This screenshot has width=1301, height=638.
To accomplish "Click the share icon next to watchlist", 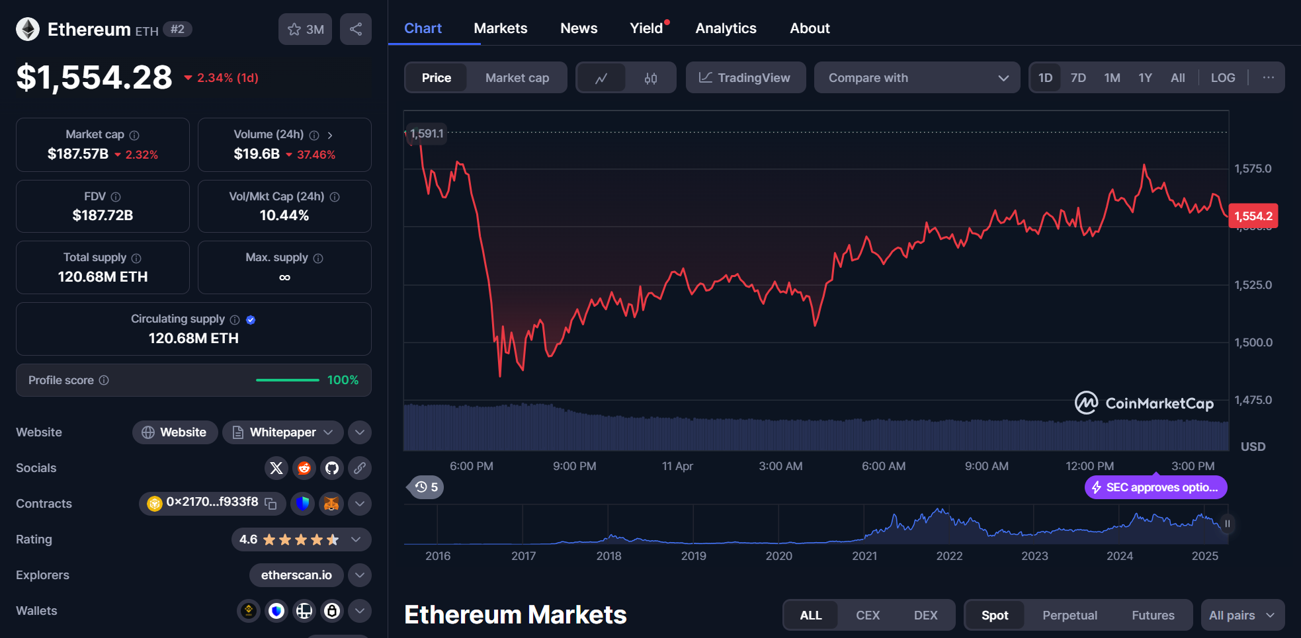I will (356, 29).
